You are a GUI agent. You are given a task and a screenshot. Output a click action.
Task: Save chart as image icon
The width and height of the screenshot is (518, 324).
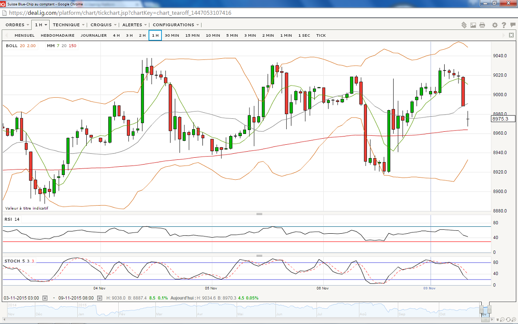(x=474, y=25)
